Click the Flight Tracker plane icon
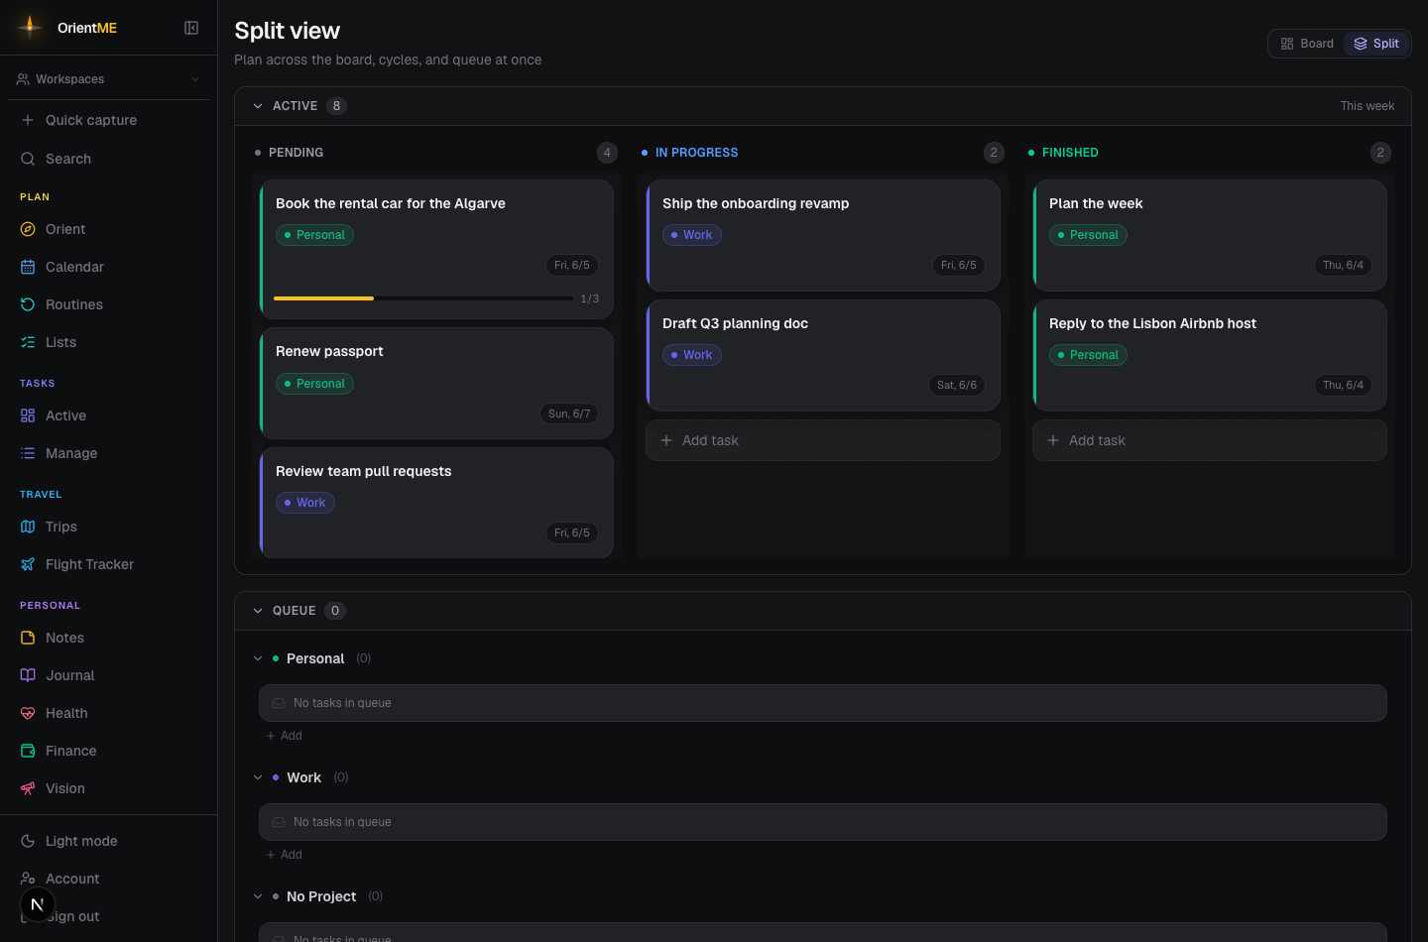1428x942 pixels. (28, 564)
